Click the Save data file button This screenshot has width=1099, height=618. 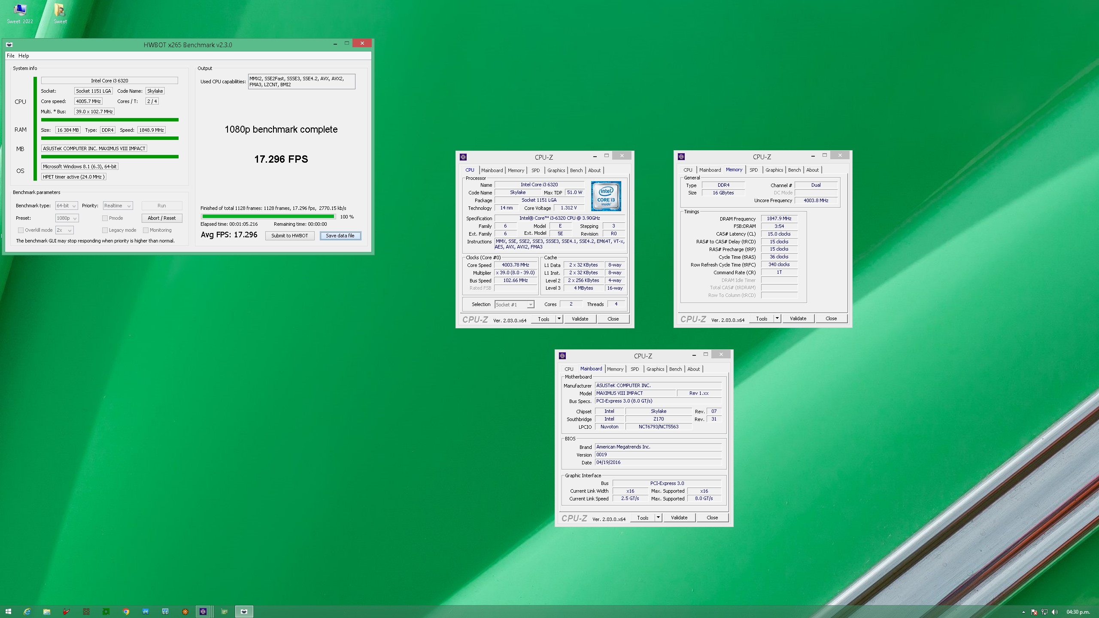[x=340, y=236]
